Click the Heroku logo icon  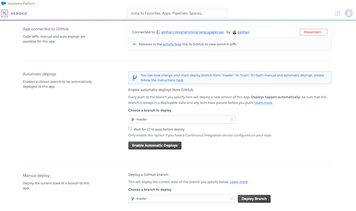5,14
